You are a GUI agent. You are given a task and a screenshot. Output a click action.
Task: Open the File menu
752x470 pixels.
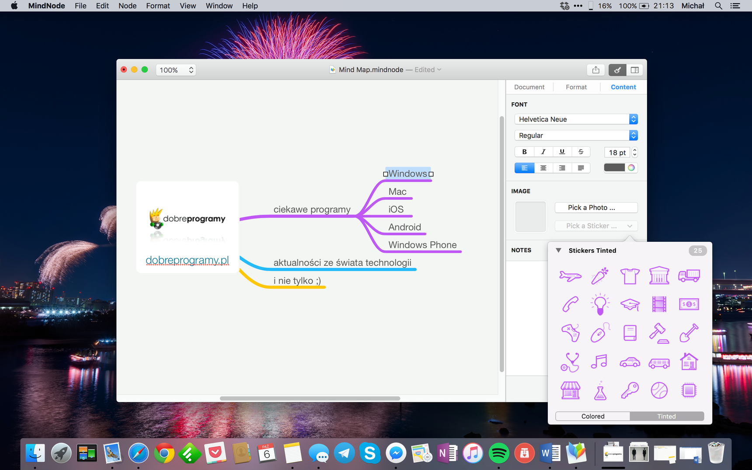click(80, 6)
